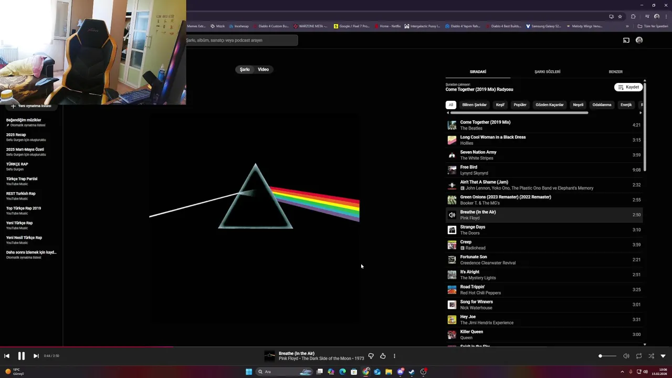Open the Incehesap bookmark

click(x=238, y=26)
